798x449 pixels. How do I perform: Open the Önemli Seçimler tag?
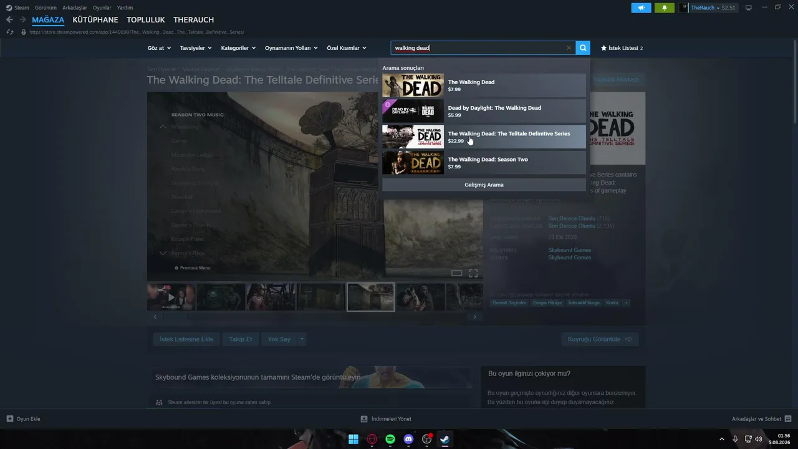pos(509,302)
